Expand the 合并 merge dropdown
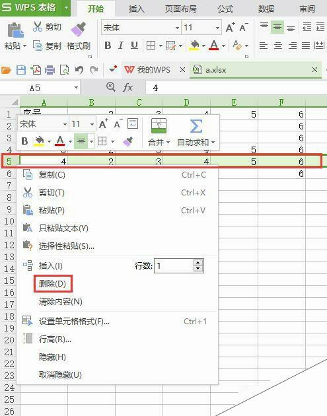 tap(168, 143)
